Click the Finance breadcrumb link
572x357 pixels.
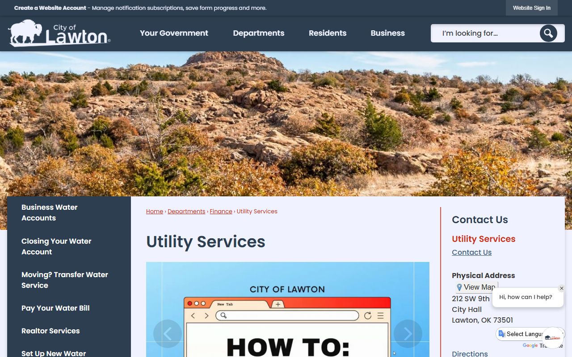pyautogui.click(x=221, y=212)
